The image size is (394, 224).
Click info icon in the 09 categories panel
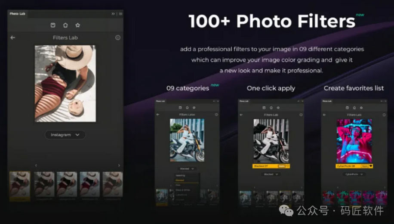pyautogui.click(x=216, y=115)
